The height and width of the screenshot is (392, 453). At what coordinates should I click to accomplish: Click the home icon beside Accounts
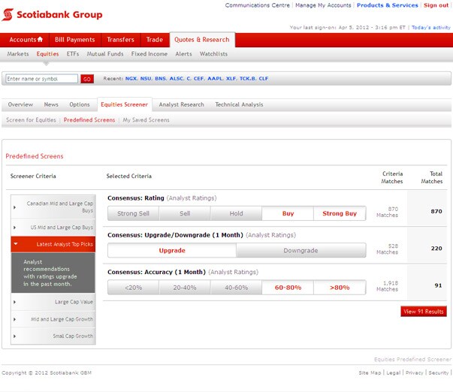[40, 39]
